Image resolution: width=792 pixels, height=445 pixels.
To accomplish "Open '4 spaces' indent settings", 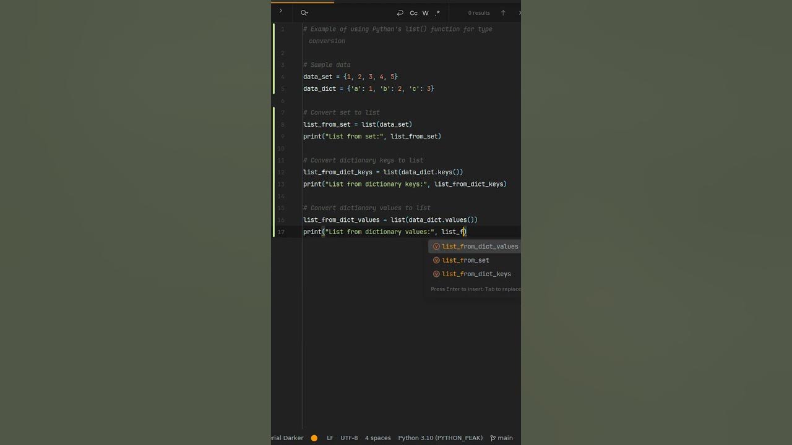I will [x=377, y=438].
